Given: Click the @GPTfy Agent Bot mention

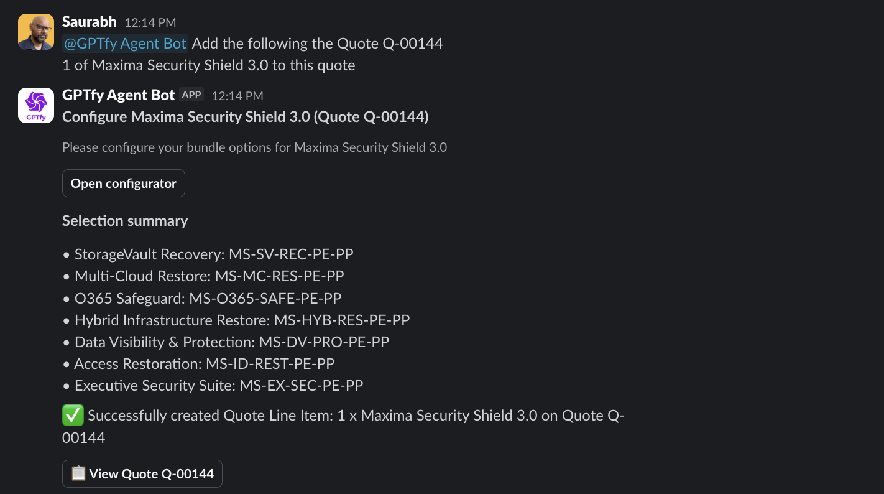Looking at the screenshot, I should [125, 44].
